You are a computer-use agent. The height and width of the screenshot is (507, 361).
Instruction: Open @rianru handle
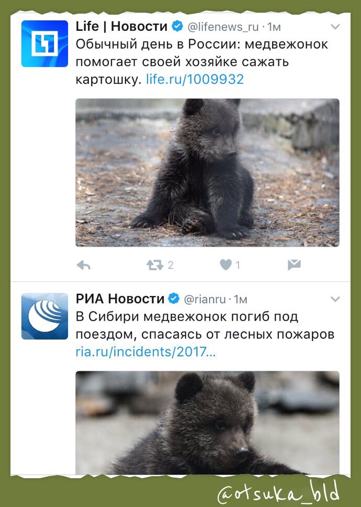click(205, 299)
